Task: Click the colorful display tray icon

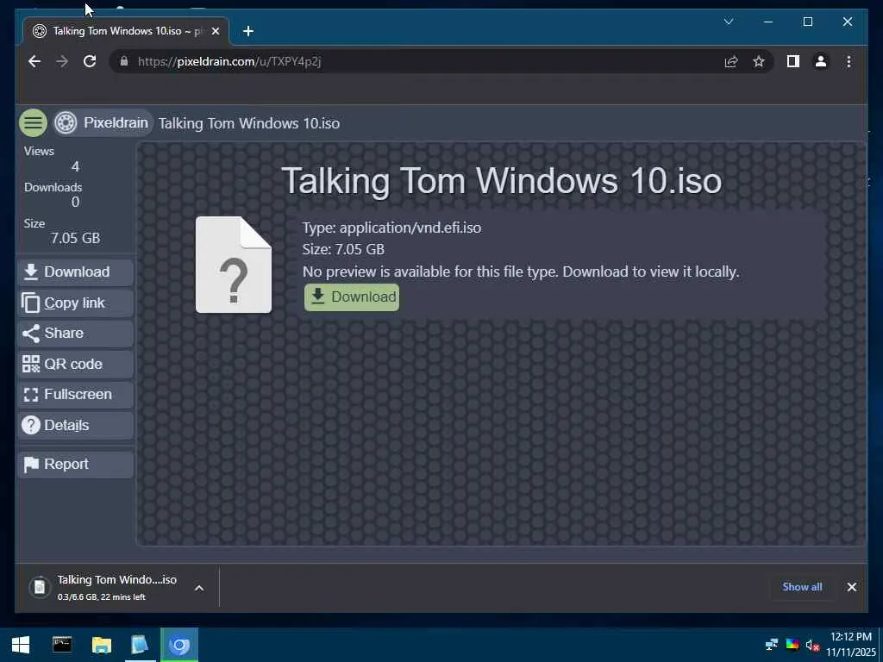Action: (792, 645)
